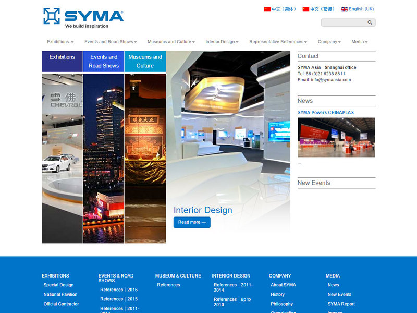Viewport: 417px width, 313px height.
Task: Open the night skyline image strip
Action: 104,159
